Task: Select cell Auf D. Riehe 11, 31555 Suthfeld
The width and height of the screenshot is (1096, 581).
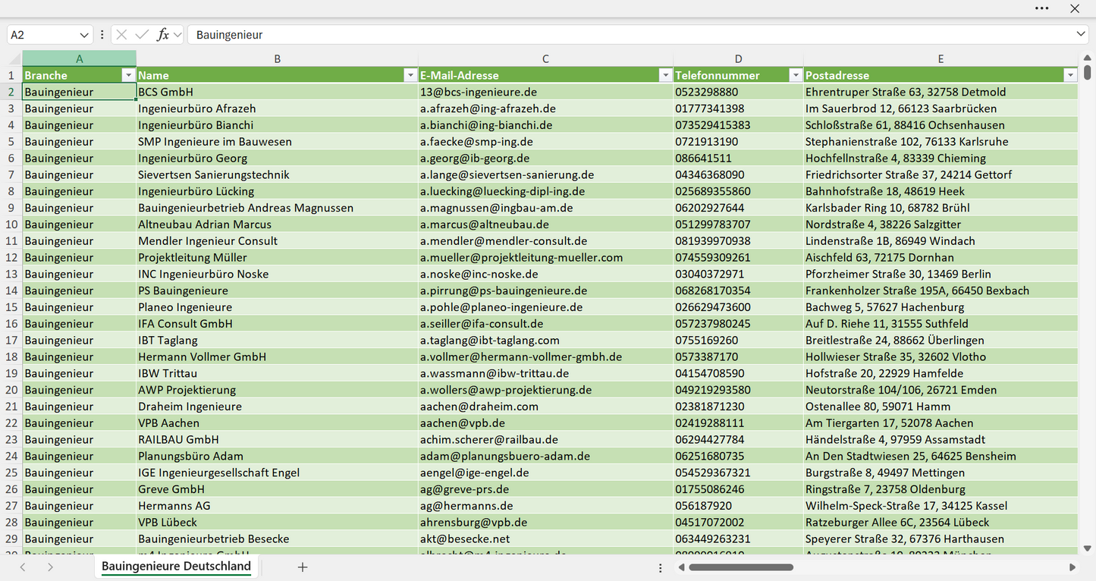Action: (941, 324)
